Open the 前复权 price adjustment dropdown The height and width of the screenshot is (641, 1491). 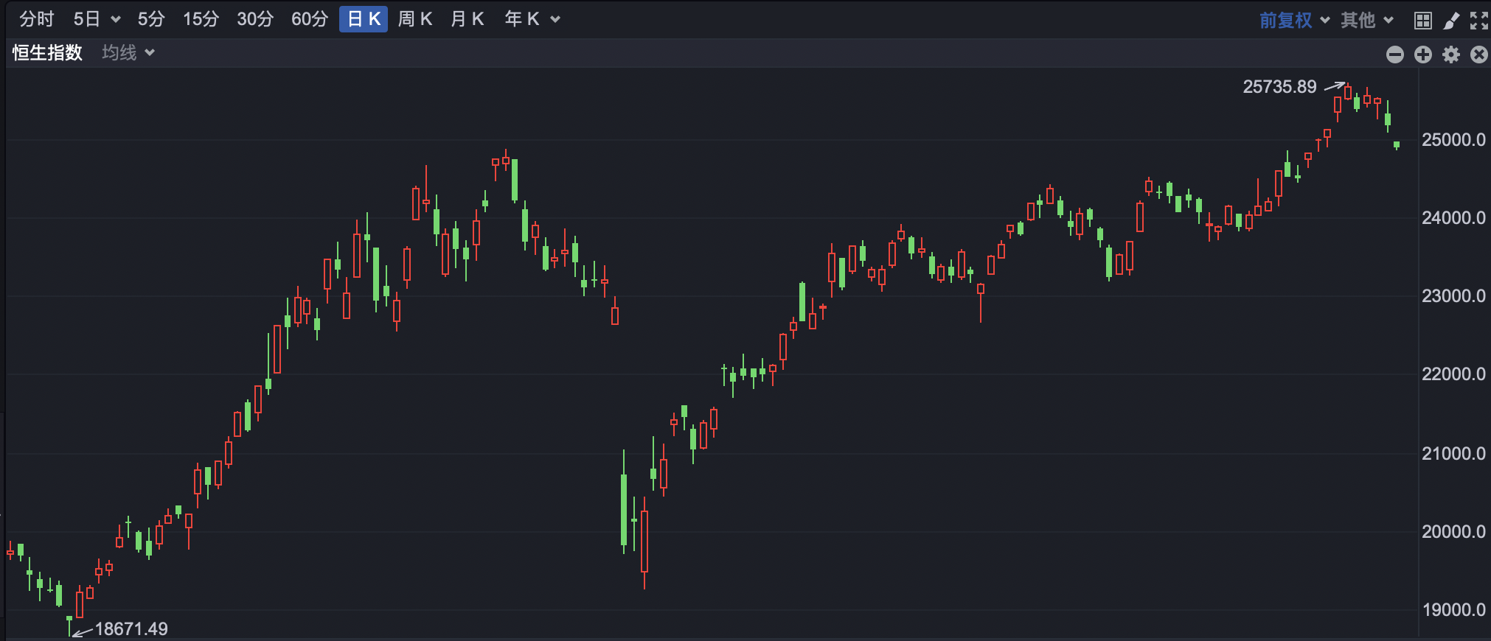coord(1294,20)
